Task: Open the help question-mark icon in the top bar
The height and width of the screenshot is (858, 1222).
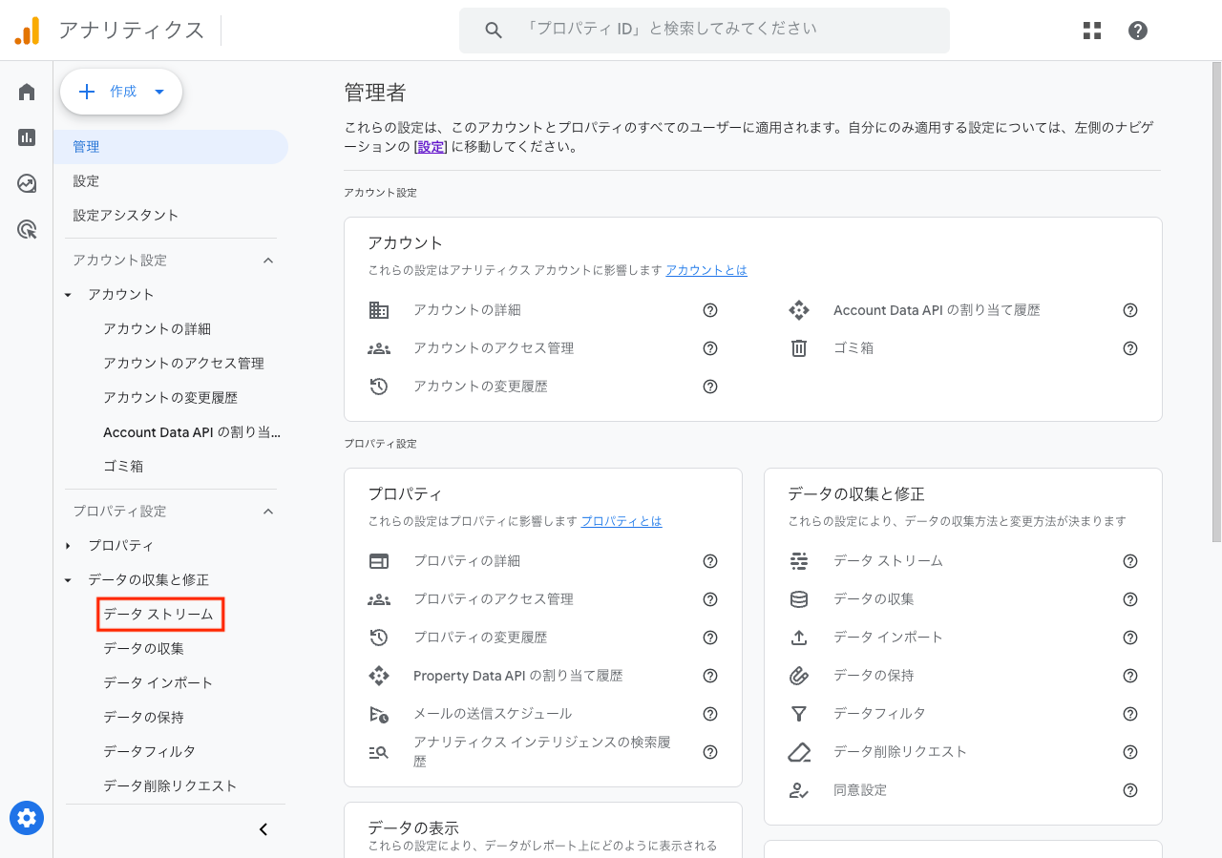Action: [x=1137, y=30]
